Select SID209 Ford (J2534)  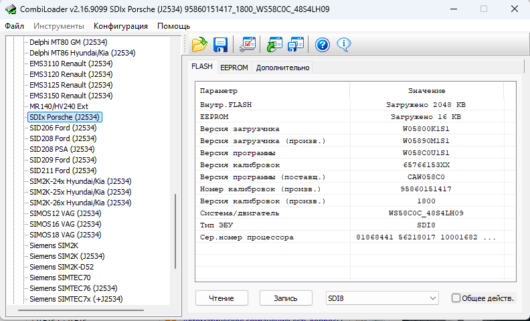click(x=63, y=160)
